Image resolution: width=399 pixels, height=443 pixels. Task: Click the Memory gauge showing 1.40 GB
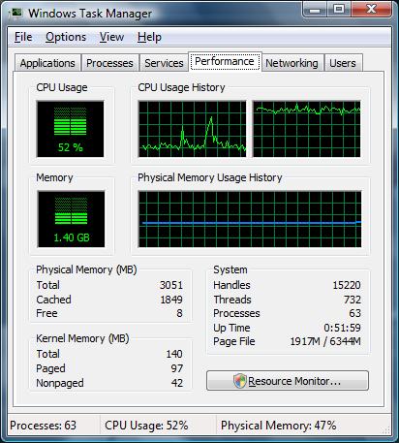[71, 219]
